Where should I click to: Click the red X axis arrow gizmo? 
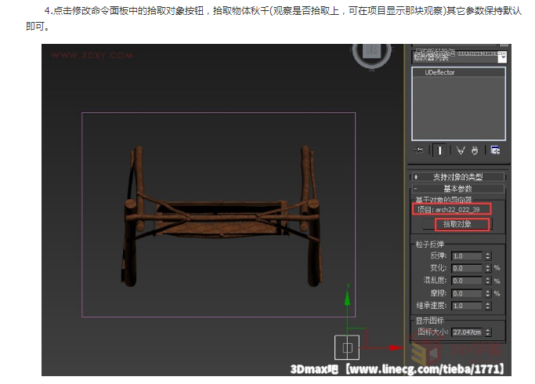point(396,347)
